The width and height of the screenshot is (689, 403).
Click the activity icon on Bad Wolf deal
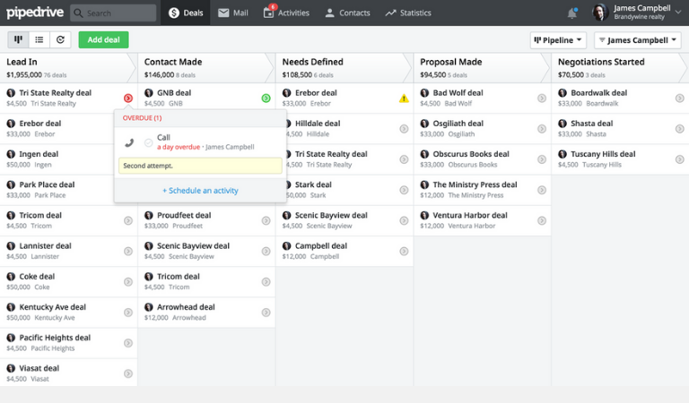point(542,99)
